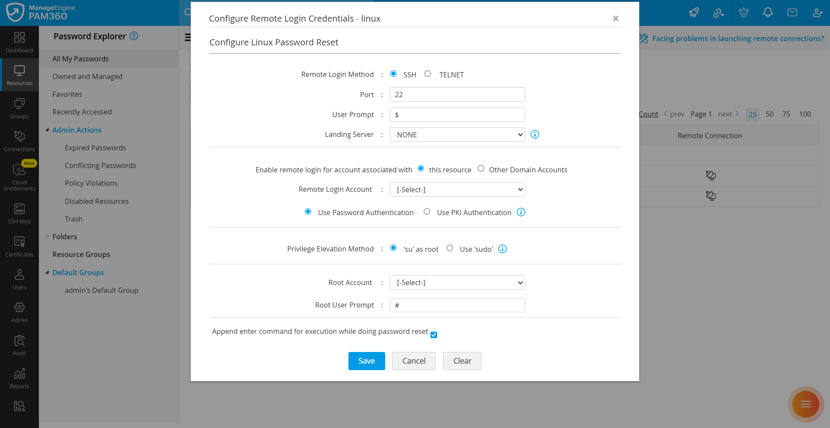The image size is (830, 428).
Task: Open the Audit section
Action: tap(19, 343)
